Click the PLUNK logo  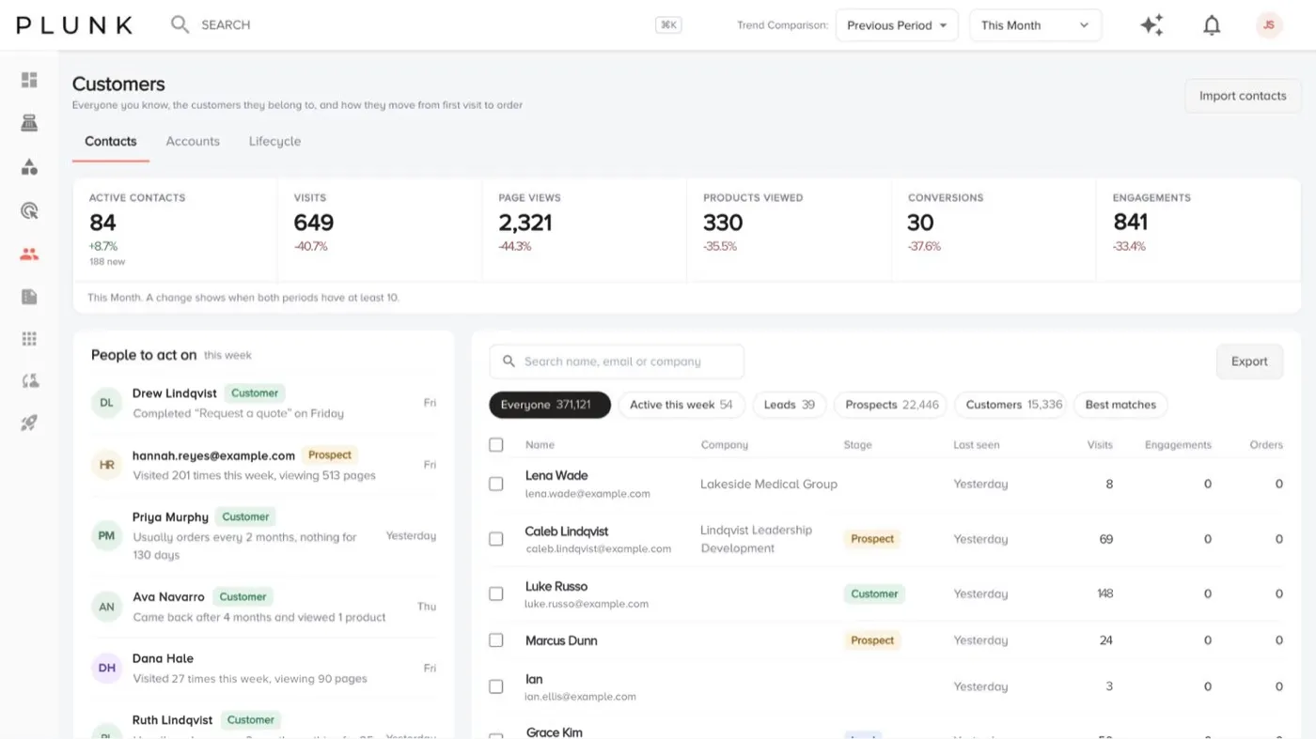coord(74,25)
